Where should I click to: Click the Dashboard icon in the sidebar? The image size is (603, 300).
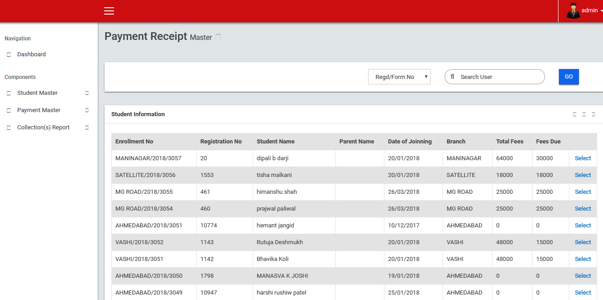coord(9,54)
